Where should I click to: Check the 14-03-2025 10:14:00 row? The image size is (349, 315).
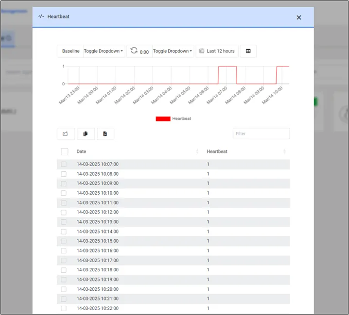pos(64,232)
